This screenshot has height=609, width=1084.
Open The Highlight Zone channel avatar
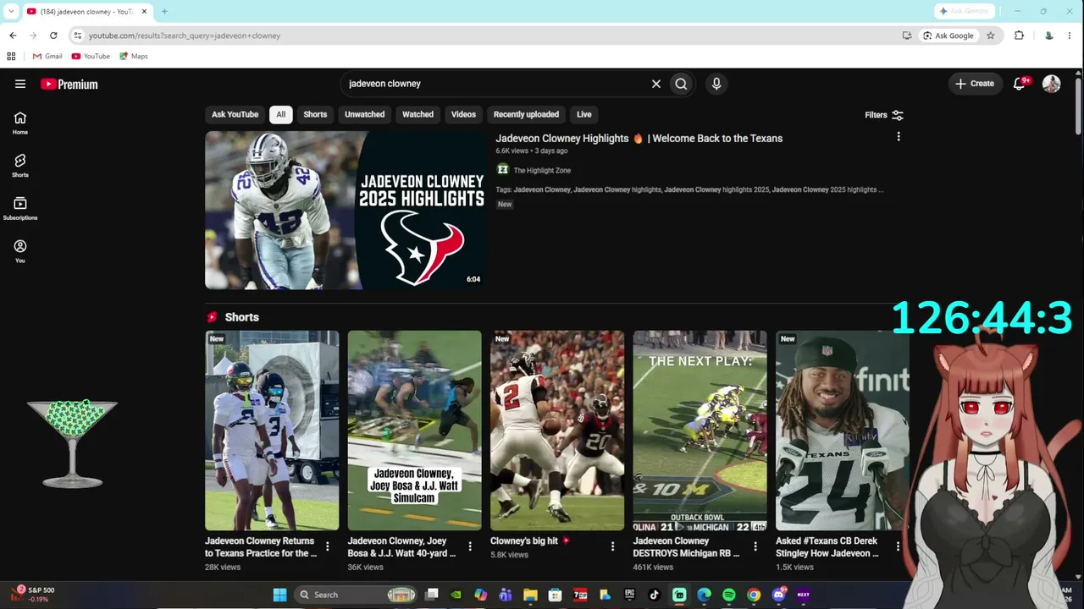click(502, 170)
